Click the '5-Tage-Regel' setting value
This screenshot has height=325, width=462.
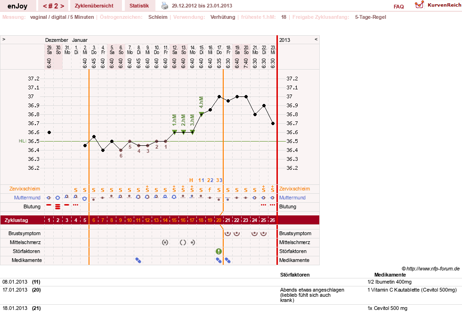pos(370,17)
